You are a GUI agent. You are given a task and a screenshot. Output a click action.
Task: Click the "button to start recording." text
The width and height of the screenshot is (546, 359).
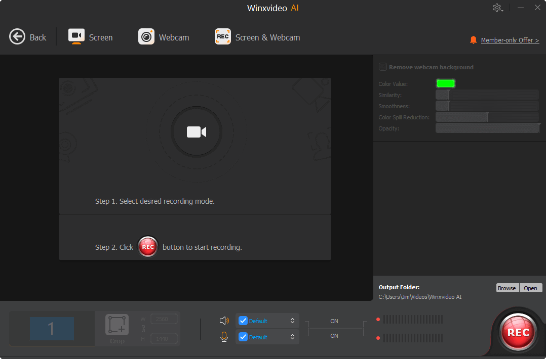[x=202, y=247]
